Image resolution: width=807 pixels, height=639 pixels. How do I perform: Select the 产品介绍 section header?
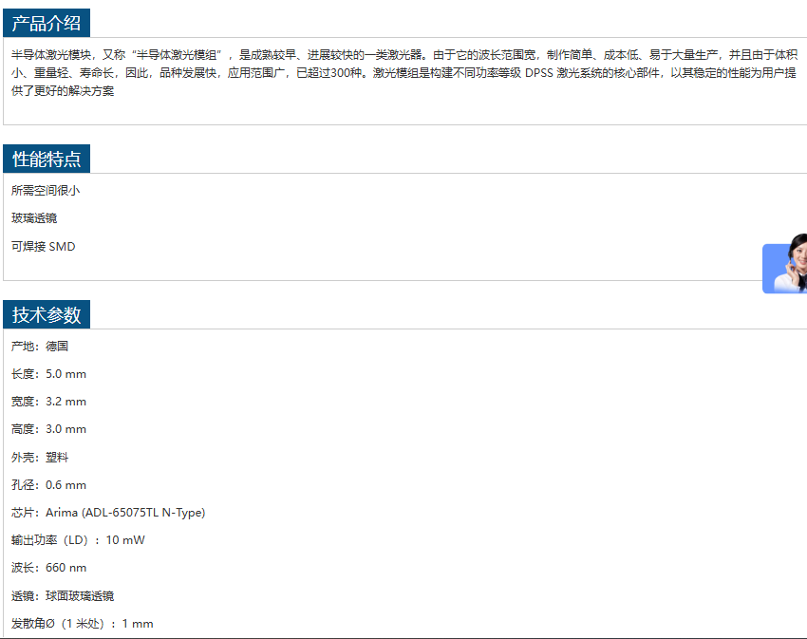tap(47, 24)
